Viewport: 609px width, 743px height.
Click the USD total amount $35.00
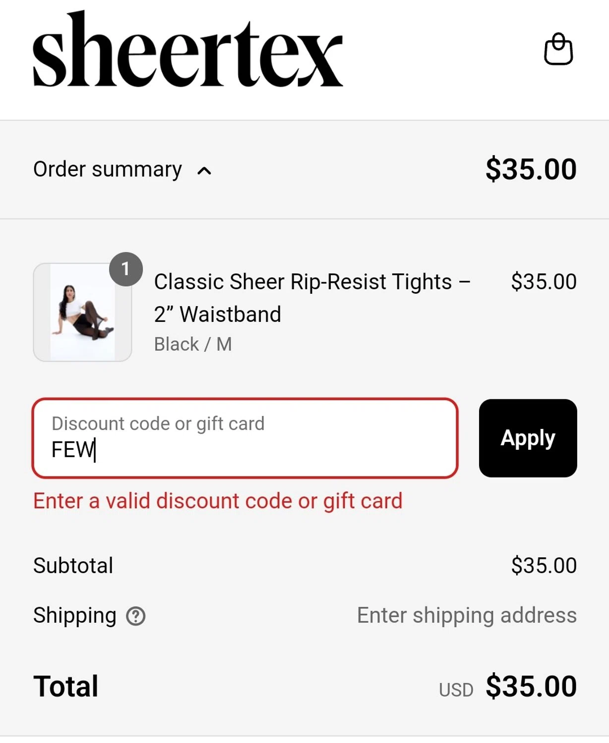tap(531, 687)
